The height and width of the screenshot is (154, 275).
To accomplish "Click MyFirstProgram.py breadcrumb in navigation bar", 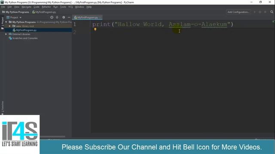I will tap(44, 12).
